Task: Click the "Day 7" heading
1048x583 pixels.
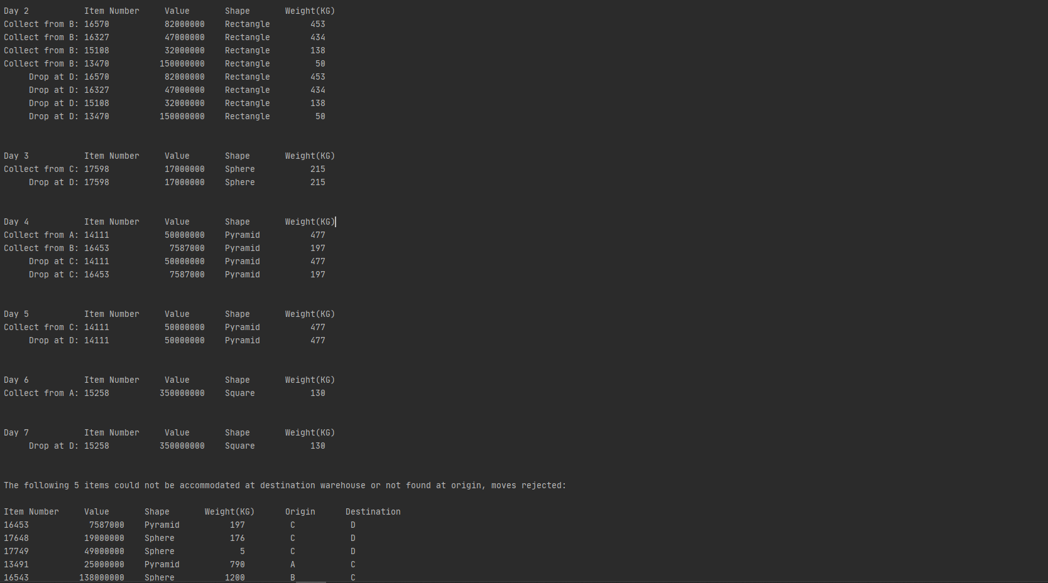Action: point(16,432)
